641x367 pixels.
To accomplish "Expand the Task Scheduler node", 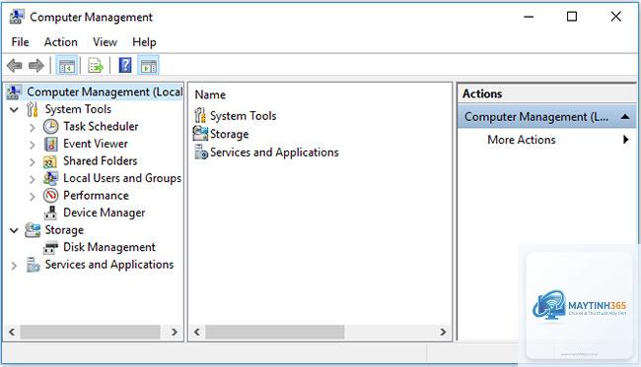I will [33, 128].
